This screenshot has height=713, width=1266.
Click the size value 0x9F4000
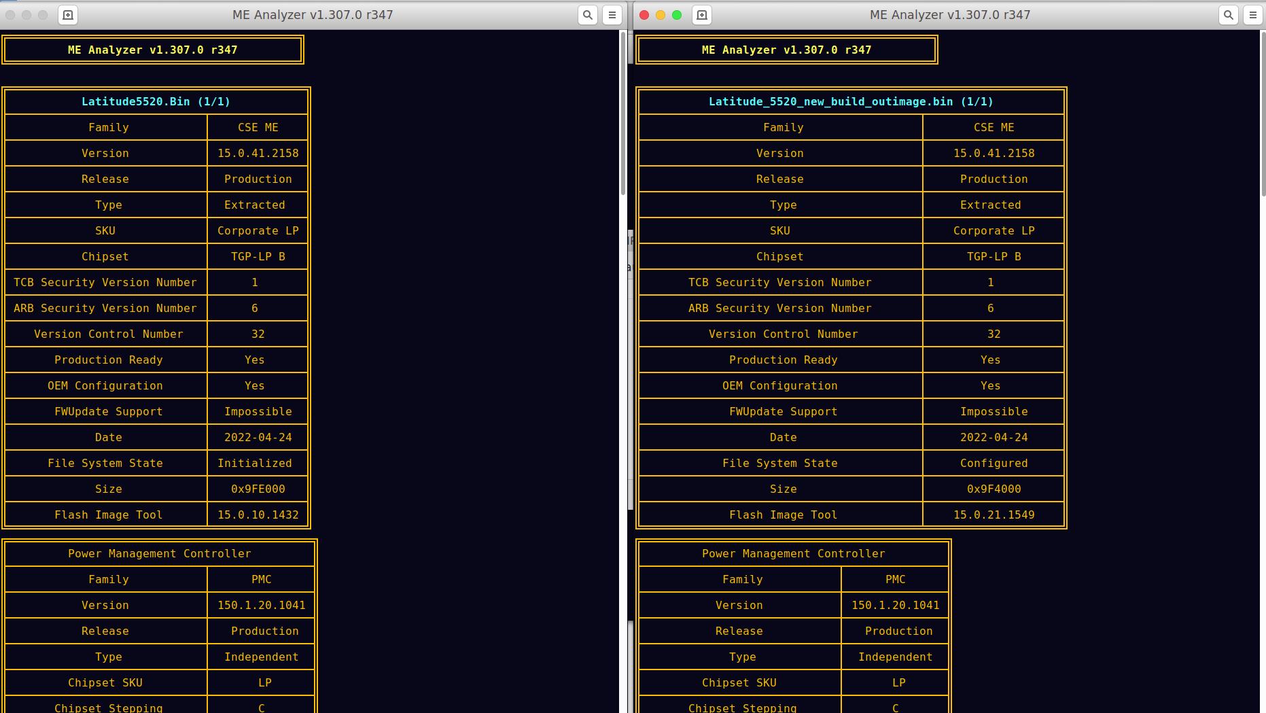(x=994, y=489)
